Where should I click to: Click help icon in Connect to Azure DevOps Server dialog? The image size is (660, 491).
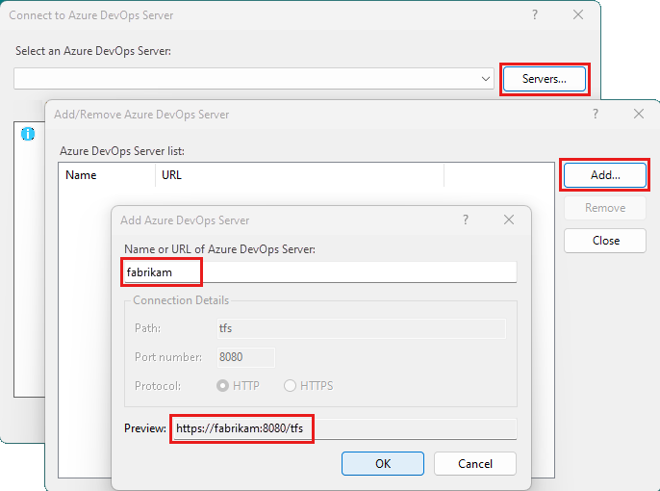(x=535, y=14)
